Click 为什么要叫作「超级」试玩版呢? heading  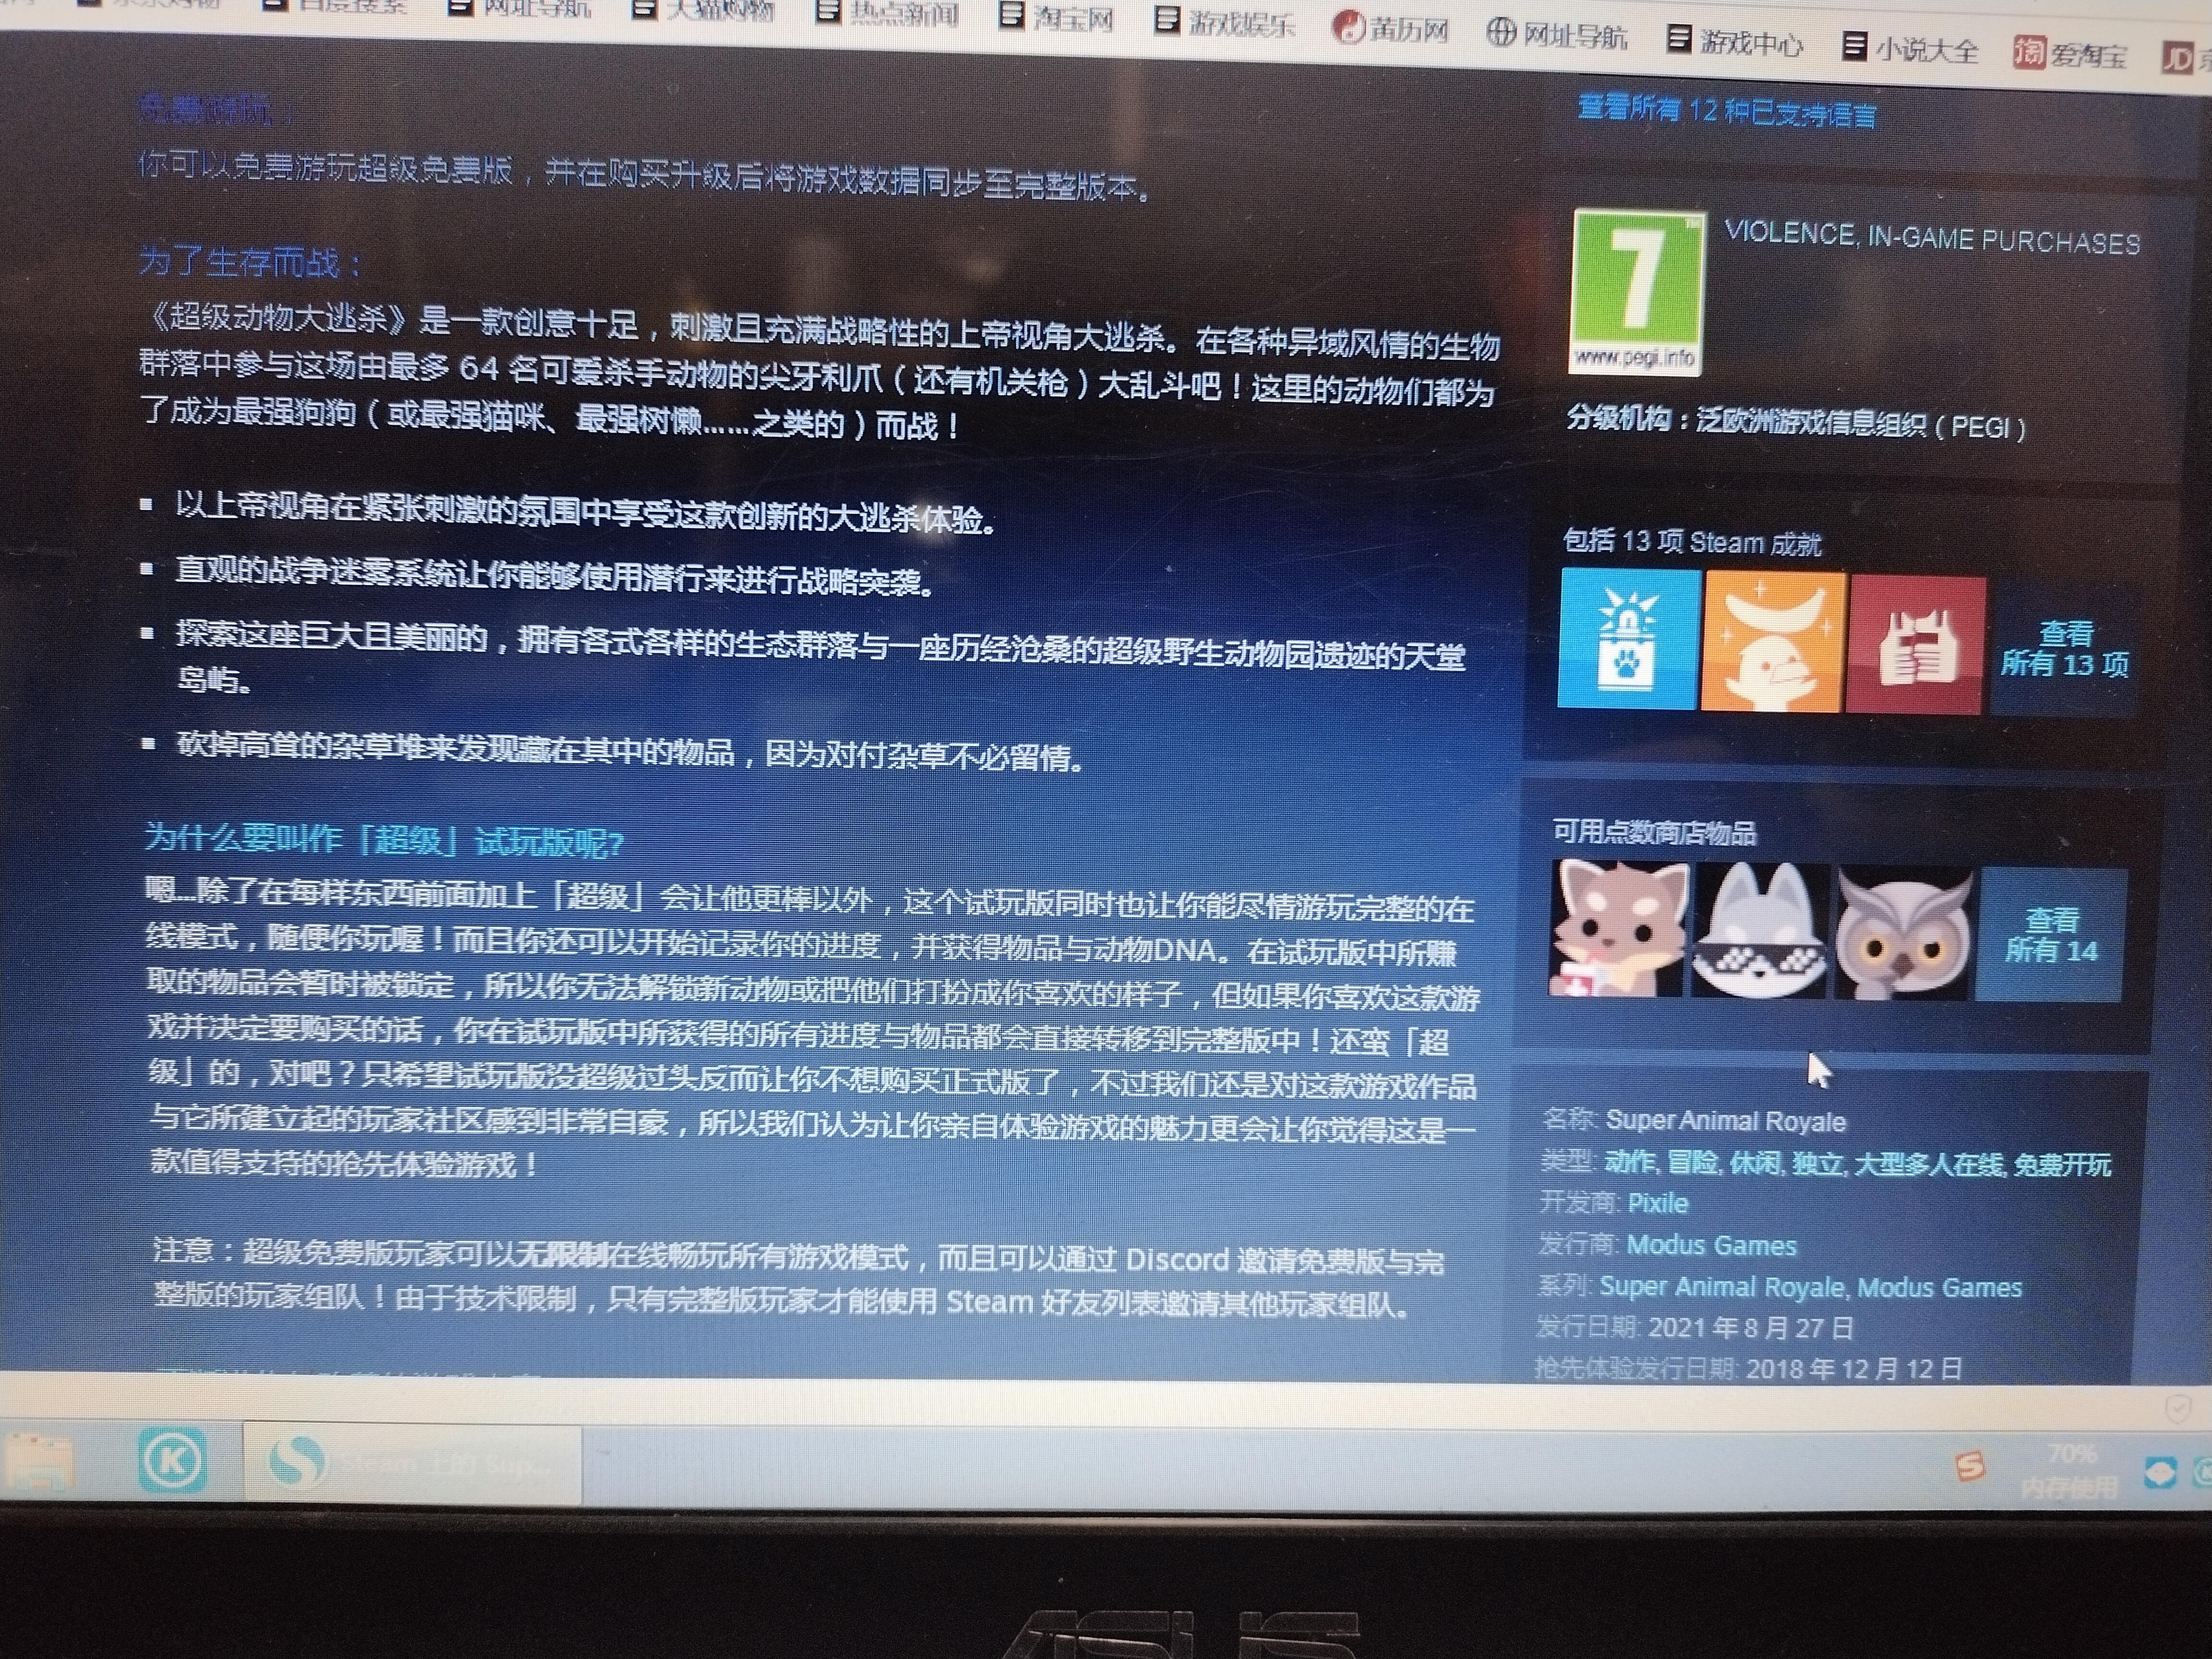coord(384,840)
